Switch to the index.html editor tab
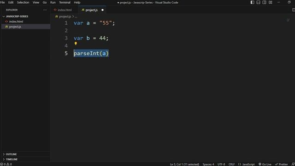 pyautogui.click(x=65, y=10)
